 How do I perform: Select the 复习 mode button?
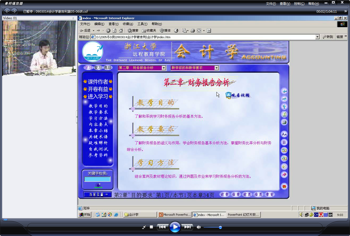98,68
